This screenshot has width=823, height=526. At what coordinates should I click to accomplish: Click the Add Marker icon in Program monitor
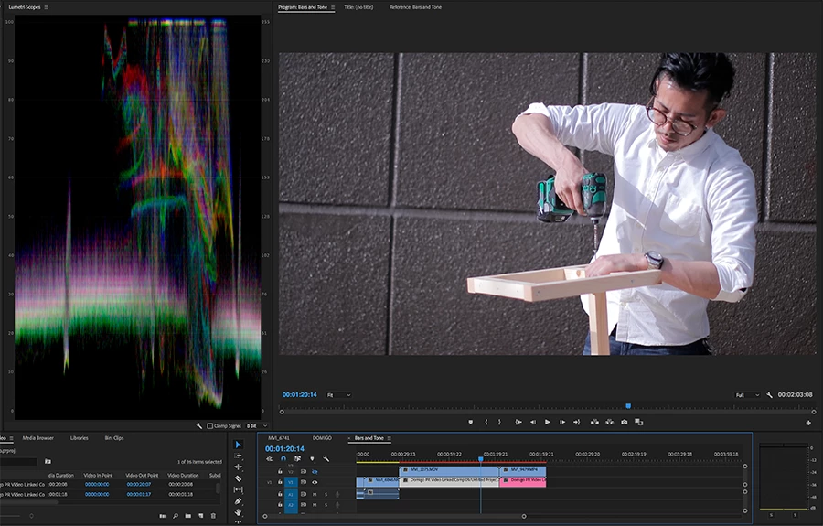(x=471, y=422)
